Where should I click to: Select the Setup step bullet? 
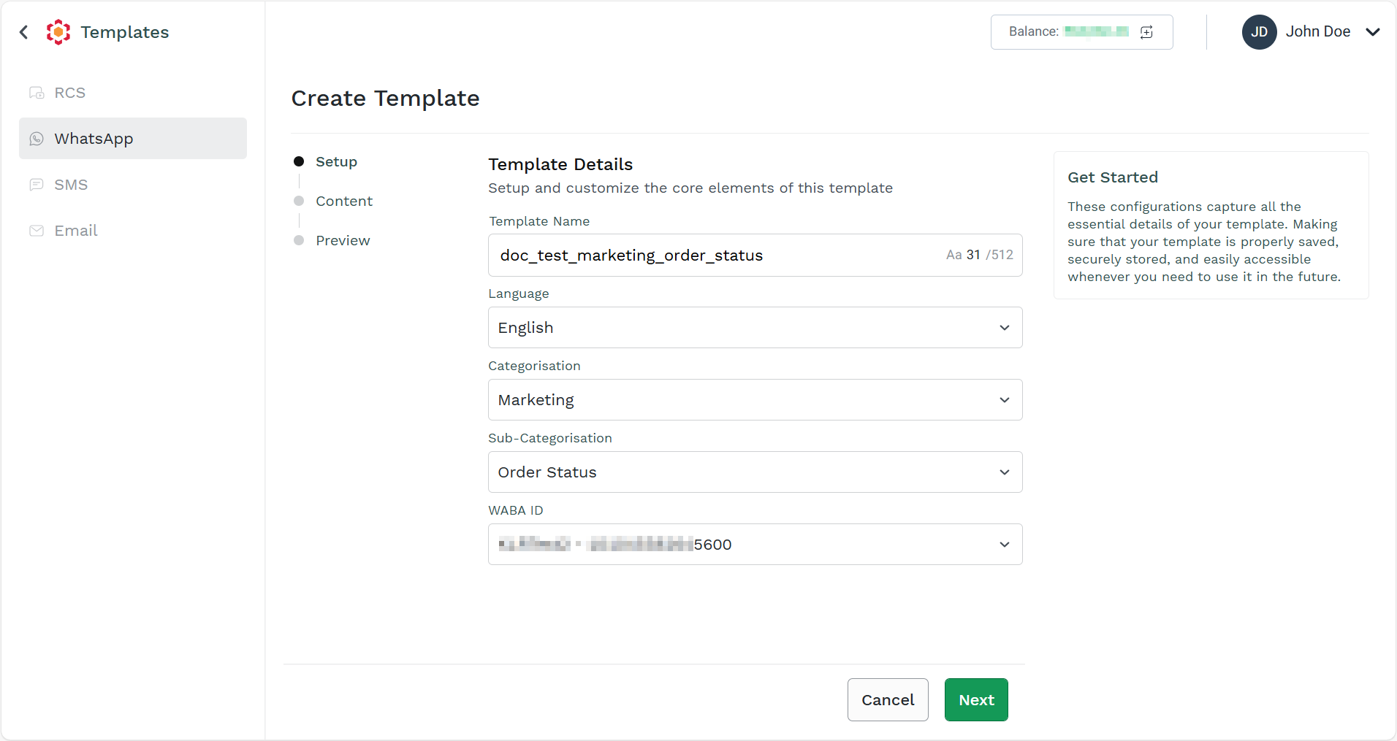point(299,161)
